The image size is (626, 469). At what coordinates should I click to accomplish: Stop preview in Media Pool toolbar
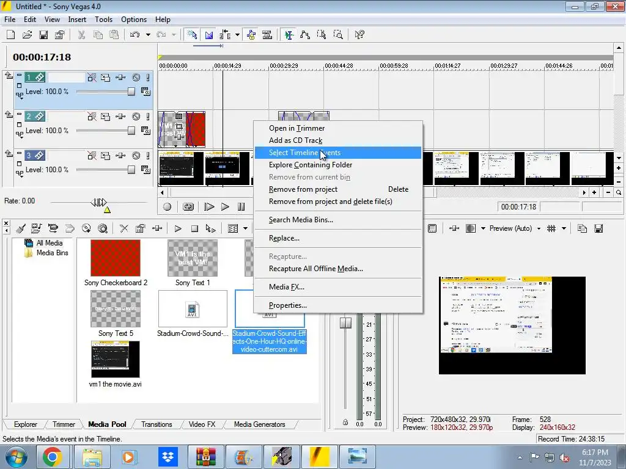[x=194, y=228]
